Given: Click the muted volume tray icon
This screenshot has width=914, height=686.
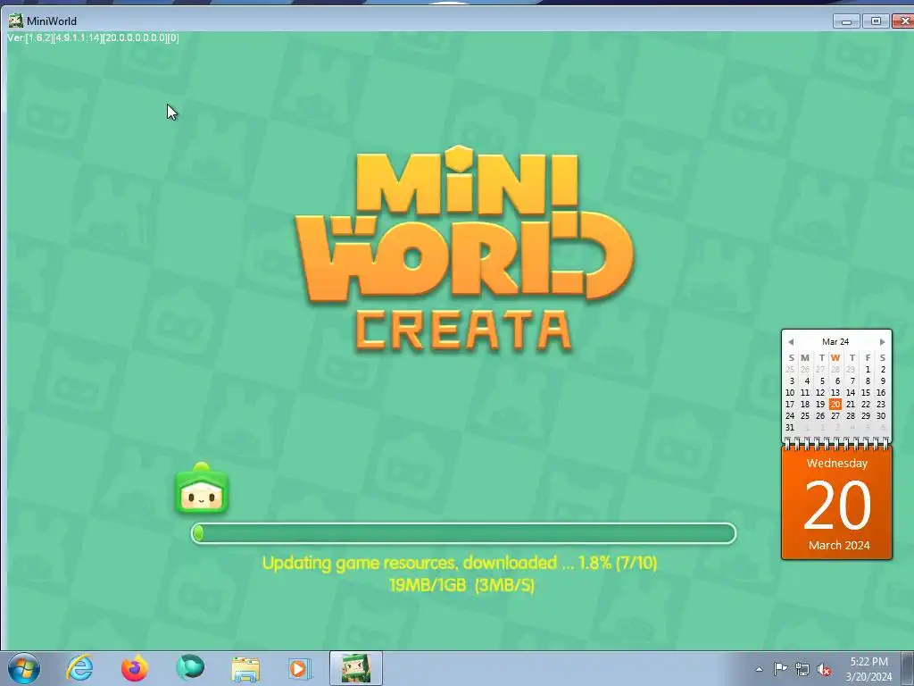Looking at the screenshot, I should [x=824, y=669].
